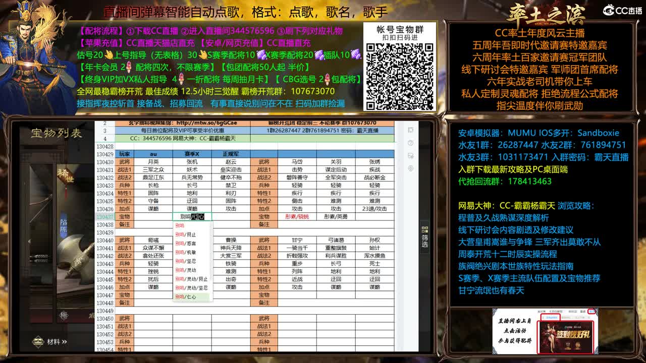Choose 别鸣 from the dropdown list
The height and width of the screenshot is (363, 646).
(x=192, y=226)
